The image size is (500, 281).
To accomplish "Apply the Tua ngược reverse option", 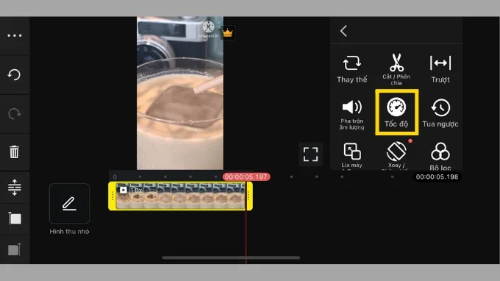I will pyautogui.click(x=440, y=113).
